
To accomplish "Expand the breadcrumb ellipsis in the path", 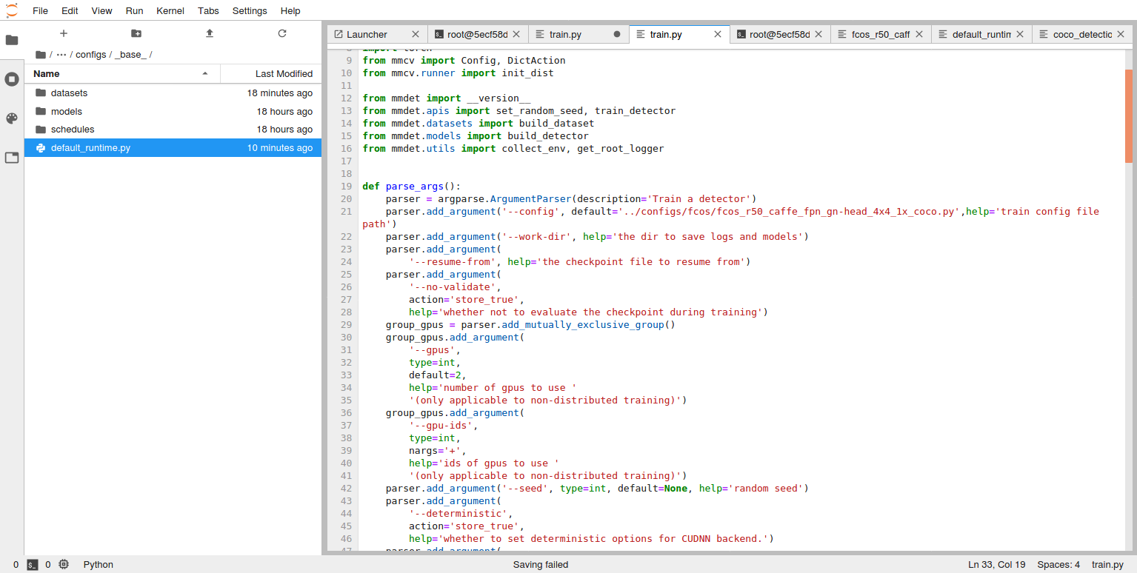I will click(62, 54).
